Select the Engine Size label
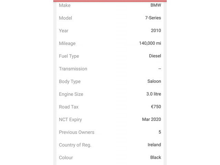Screen dimensions: 220x165 pos(71,94)
